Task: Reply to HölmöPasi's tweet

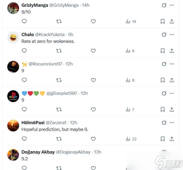Action: click(x=24, y=139)
